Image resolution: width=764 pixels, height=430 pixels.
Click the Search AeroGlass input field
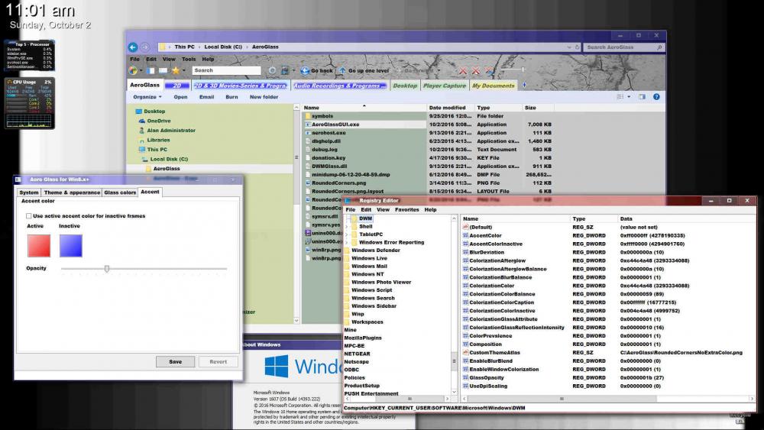pyautogui.click(x=620, y=47)
